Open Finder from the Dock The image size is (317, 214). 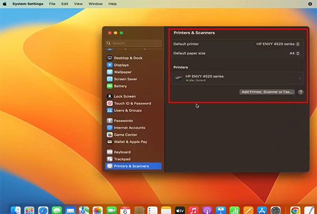[15, 210]
